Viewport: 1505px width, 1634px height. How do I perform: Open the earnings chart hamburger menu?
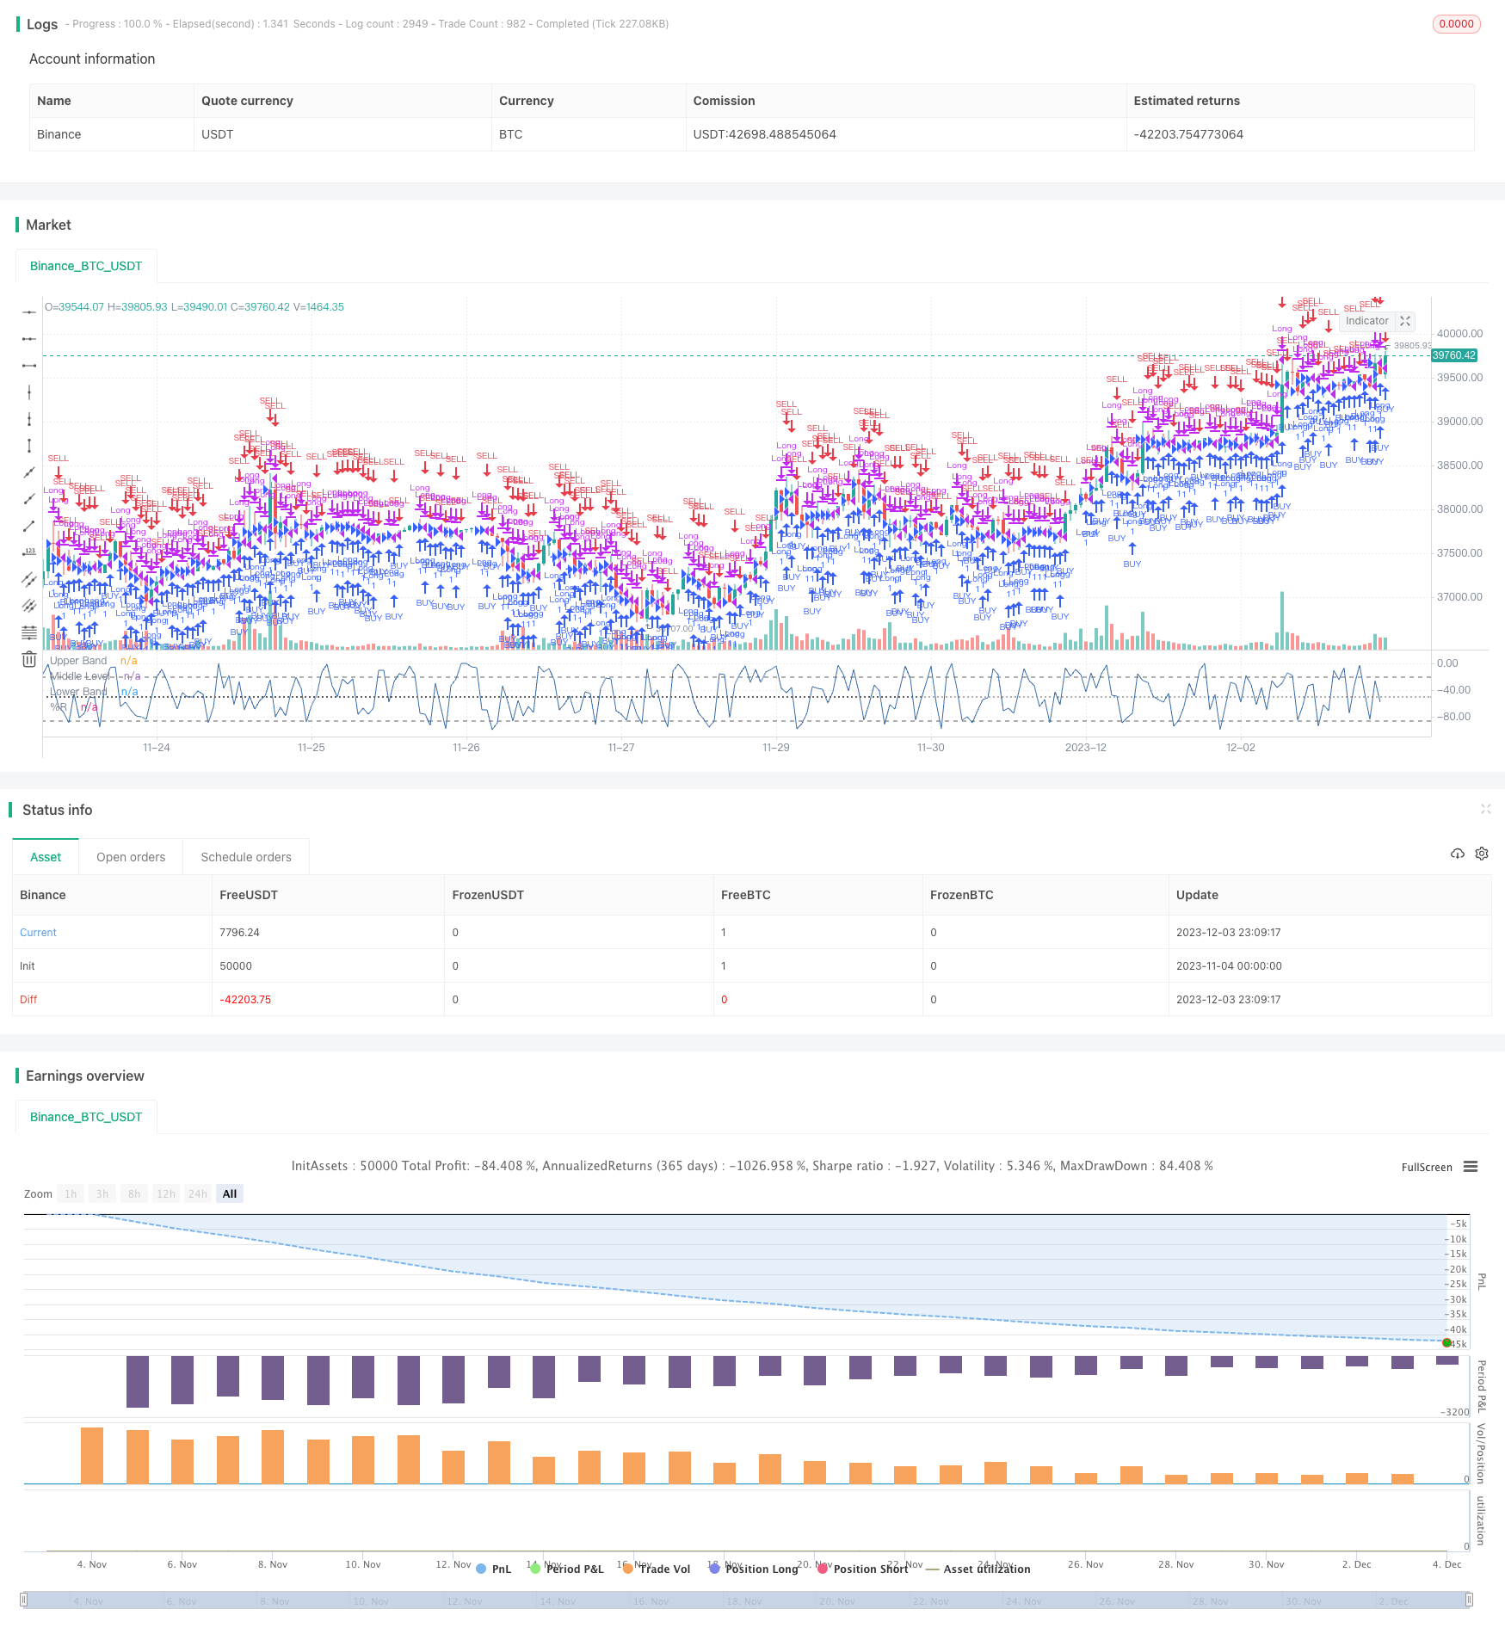tap(1471, 1167)
